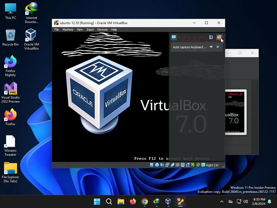Click the do-not-show-again icon on keyboard notification
277x208 pixels.
(211, 47)
